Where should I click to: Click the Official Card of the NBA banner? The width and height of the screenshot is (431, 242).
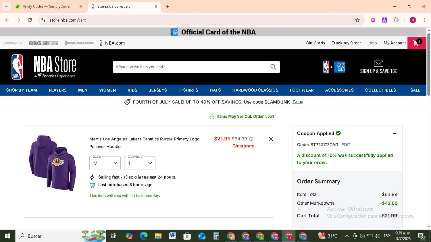coord(213,32)
